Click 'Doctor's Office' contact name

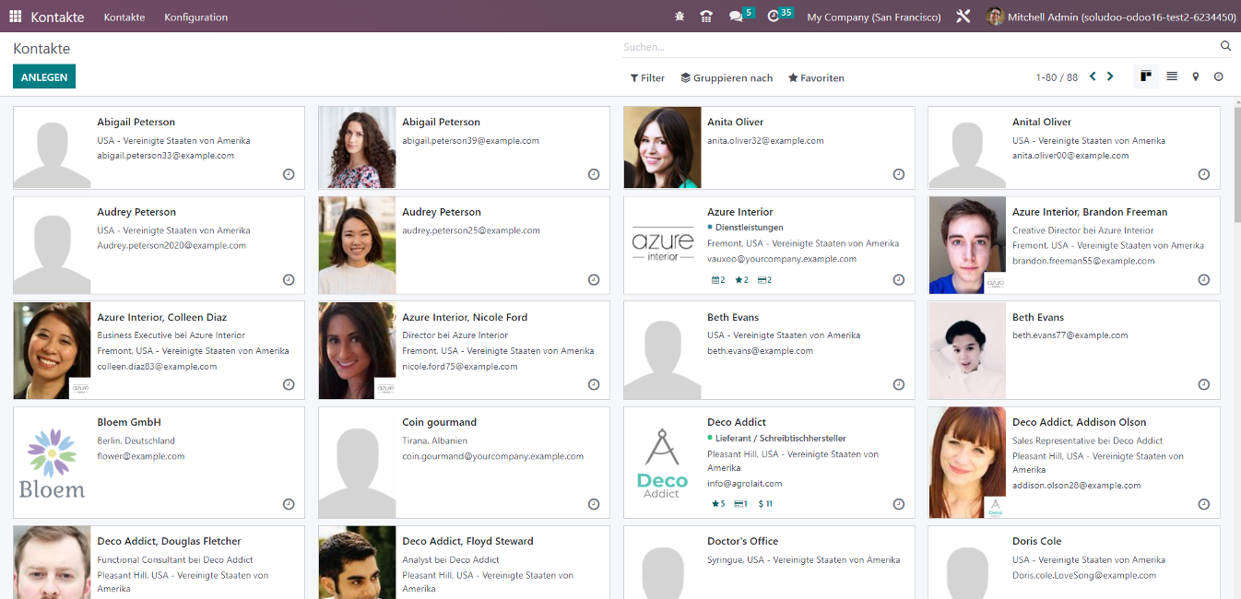743,541
